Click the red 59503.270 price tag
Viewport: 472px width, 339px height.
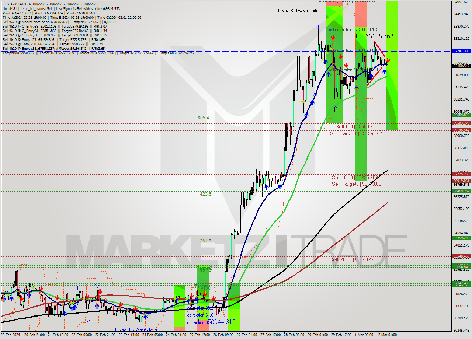461,123
